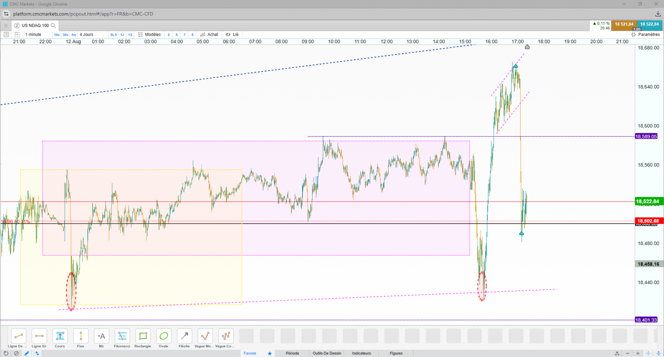
Task: Click the clear drawings (no-entry) icon
Action: coord(16,353)
